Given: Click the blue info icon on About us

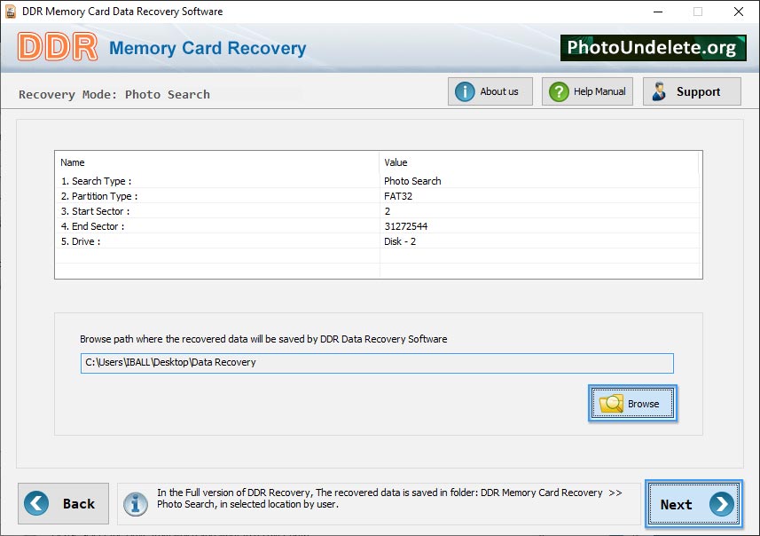Looking at the screenshot, I should click(465, 91).
